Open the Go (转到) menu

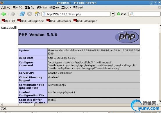point(42,8)
